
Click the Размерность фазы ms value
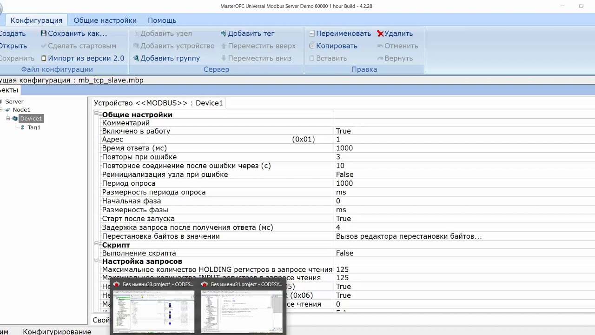tap(341, 210)
